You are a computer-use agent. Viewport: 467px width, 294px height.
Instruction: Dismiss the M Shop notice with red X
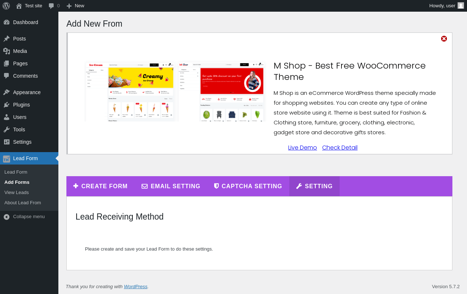(444, 39)
